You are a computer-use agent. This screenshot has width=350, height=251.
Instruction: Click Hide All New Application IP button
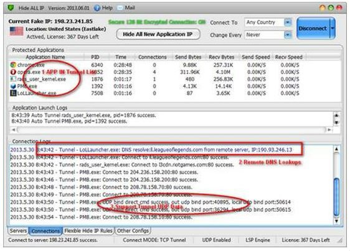(158, 34)
